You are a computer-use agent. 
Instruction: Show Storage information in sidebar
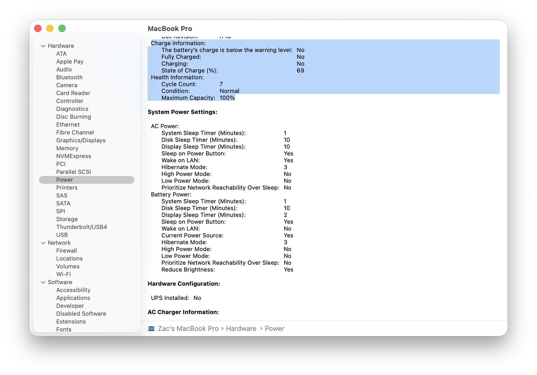pos(67,219)
